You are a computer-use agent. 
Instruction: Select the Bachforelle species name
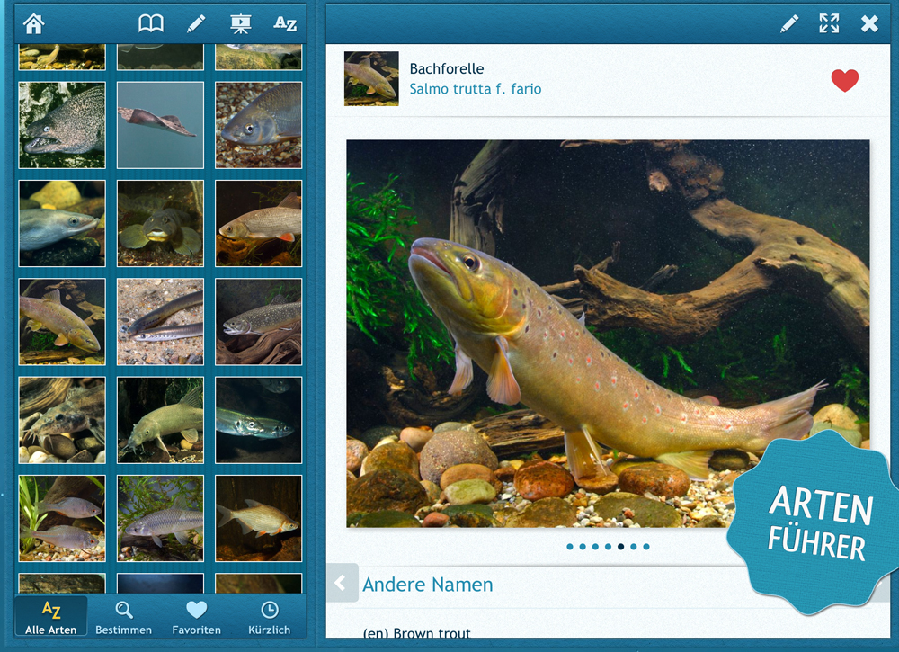[447, 69]
